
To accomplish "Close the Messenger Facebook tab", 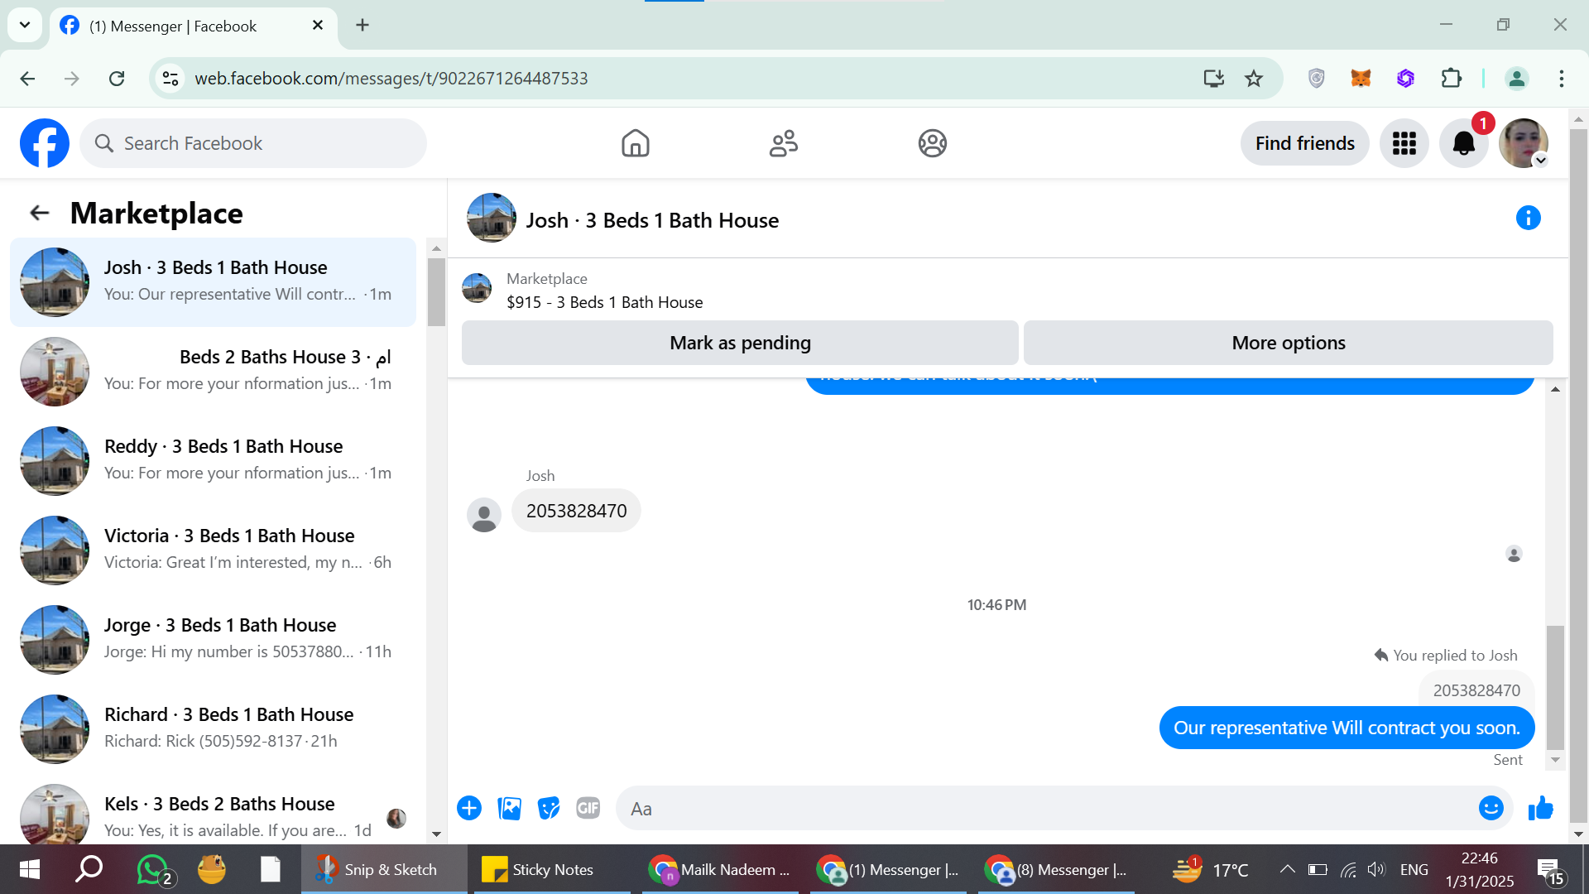I will (x=318, y=26).
